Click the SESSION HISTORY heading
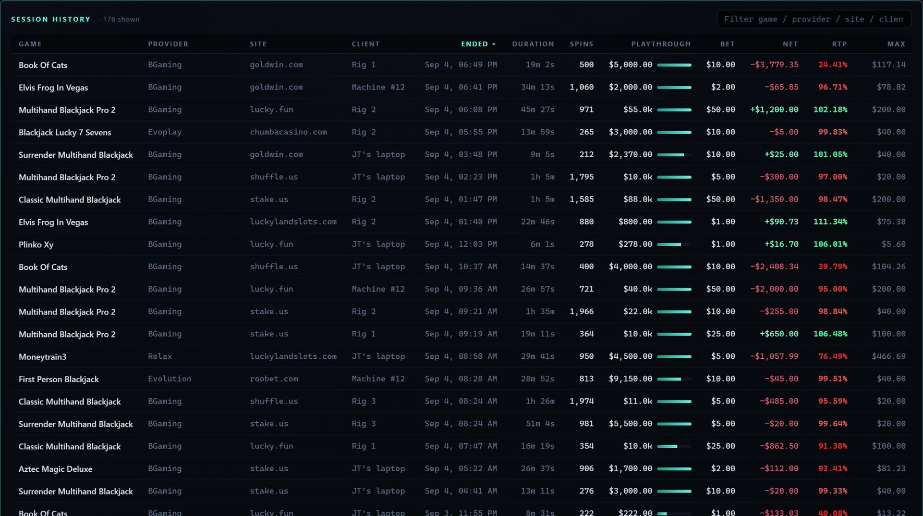 pos(51,19)
